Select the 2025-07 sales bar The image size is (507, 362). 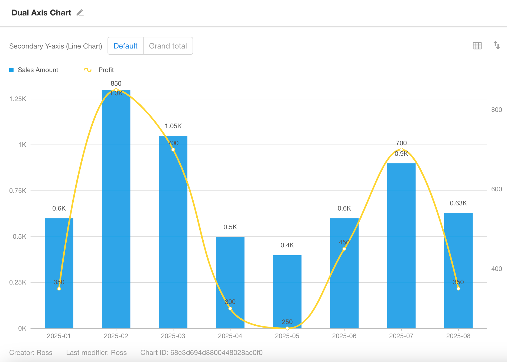tap(401, 244)
